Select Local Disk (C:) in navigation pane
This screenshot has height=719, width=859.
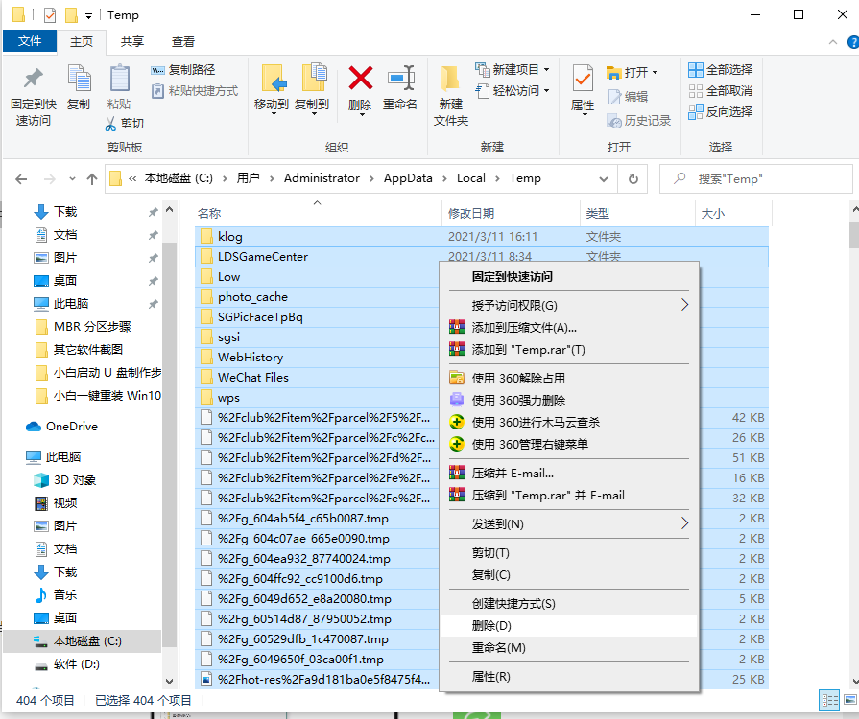coord(86,640)
